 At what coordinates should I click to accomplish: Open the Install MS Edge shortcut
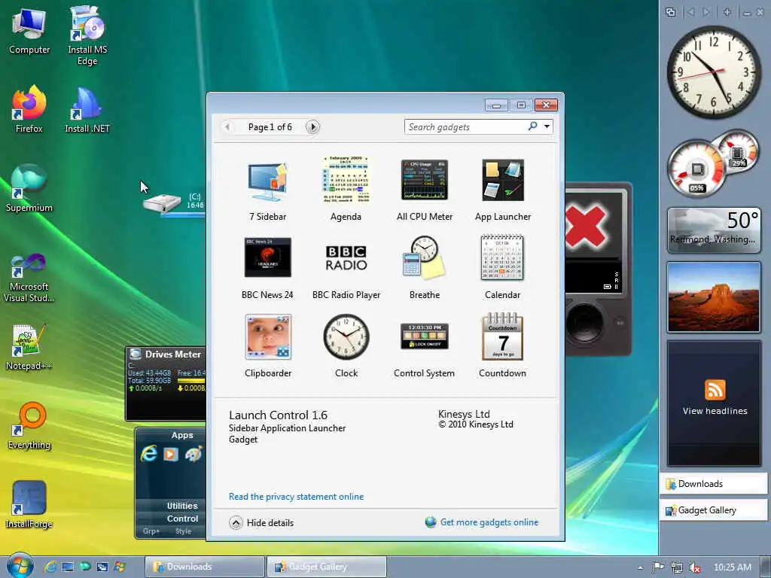pyautogui.click(x=87, y=36)
